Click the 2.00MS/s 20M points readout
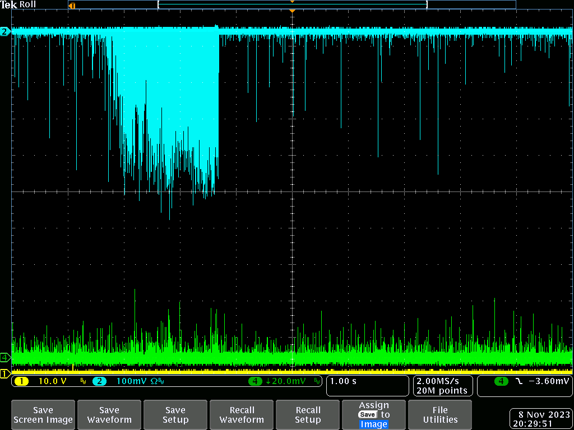The width and height of the screenshot is (574, 430). [x=442, y=386]
